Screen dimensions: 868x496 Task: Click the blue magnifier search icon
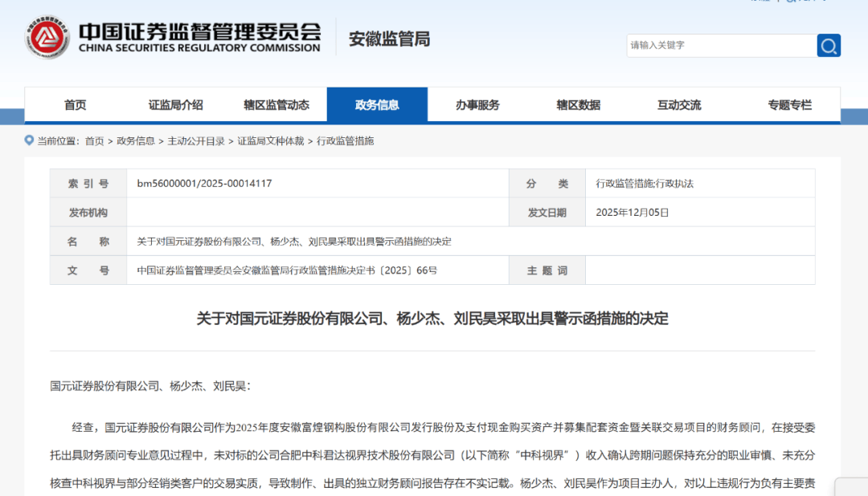click(x=829, y=46)
